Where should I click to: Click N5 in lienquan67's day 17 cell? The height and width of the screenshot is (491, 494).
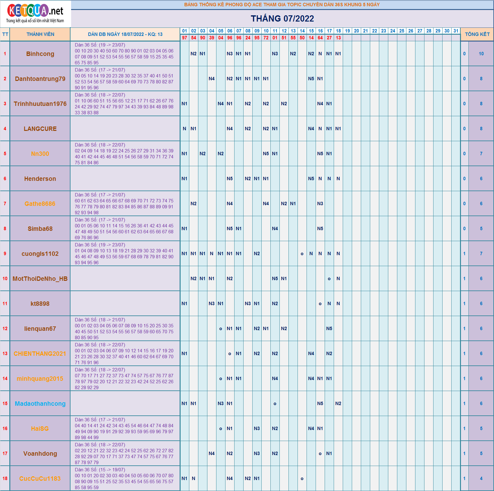click(x=329, y=329)
